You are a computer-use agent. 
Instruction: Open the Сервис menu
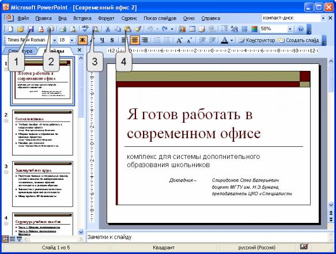129,18
